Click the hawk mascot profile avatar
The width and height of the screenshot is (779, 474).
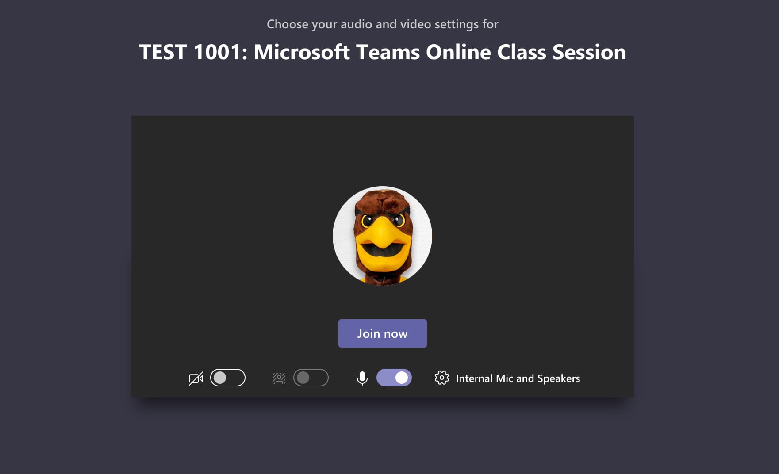[x=382, y=236]
